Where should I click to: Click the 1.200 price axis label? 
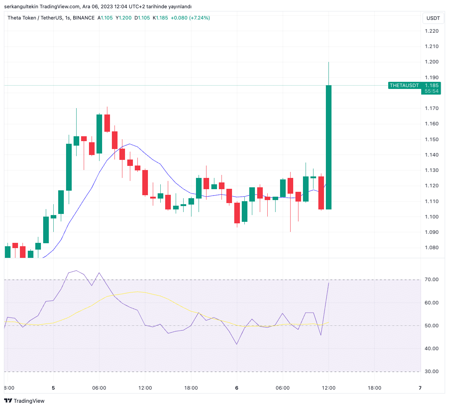point(431,62)
